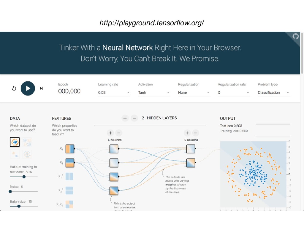Screen dimensions: 304x228
Task: Select top neuron in second hidden layer
Action: click(x=191, y=149)
